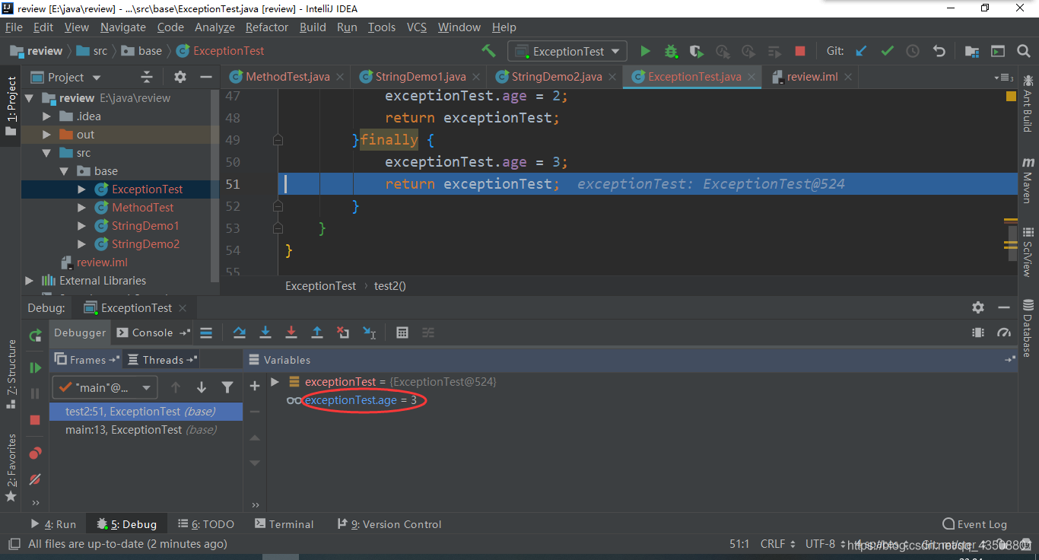Open Evaluate Expression calculator icon
The image size is (1039, 560).
click(x=402, y=332)
